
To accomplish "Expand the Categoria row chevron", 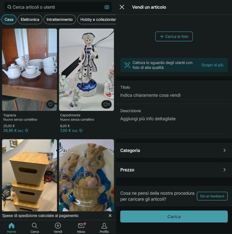I will [x=224, y=151].
